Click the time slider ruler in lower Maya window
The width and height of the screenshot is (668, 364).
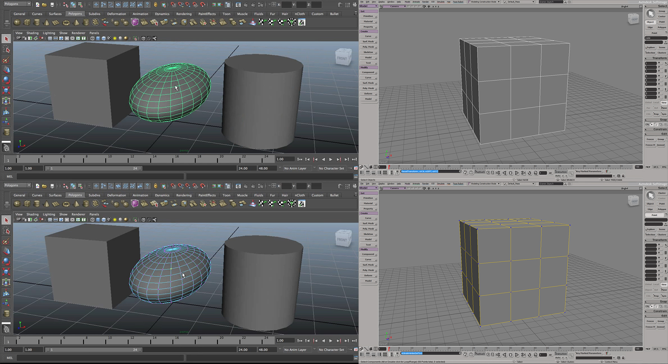[x=139, y=341]
